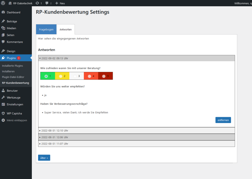Click the plus icon beside Neu
This screenshot has height=179, width=252.
(x=57, y=3)
